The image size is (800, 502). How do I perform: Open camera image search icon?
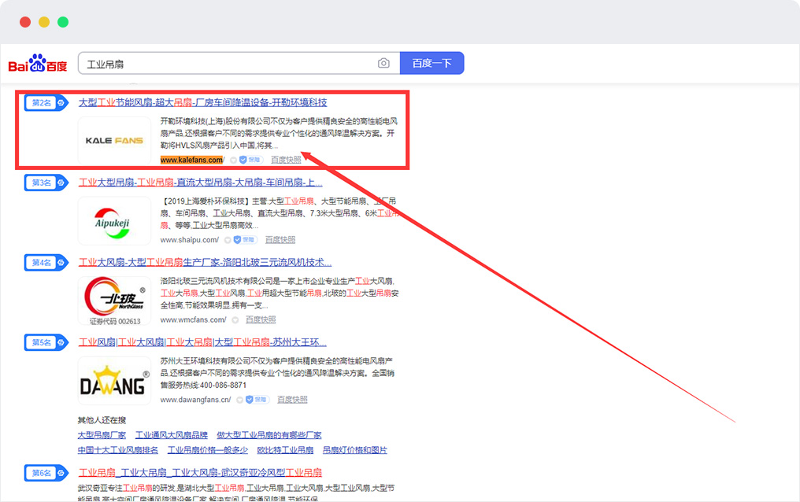383,63
